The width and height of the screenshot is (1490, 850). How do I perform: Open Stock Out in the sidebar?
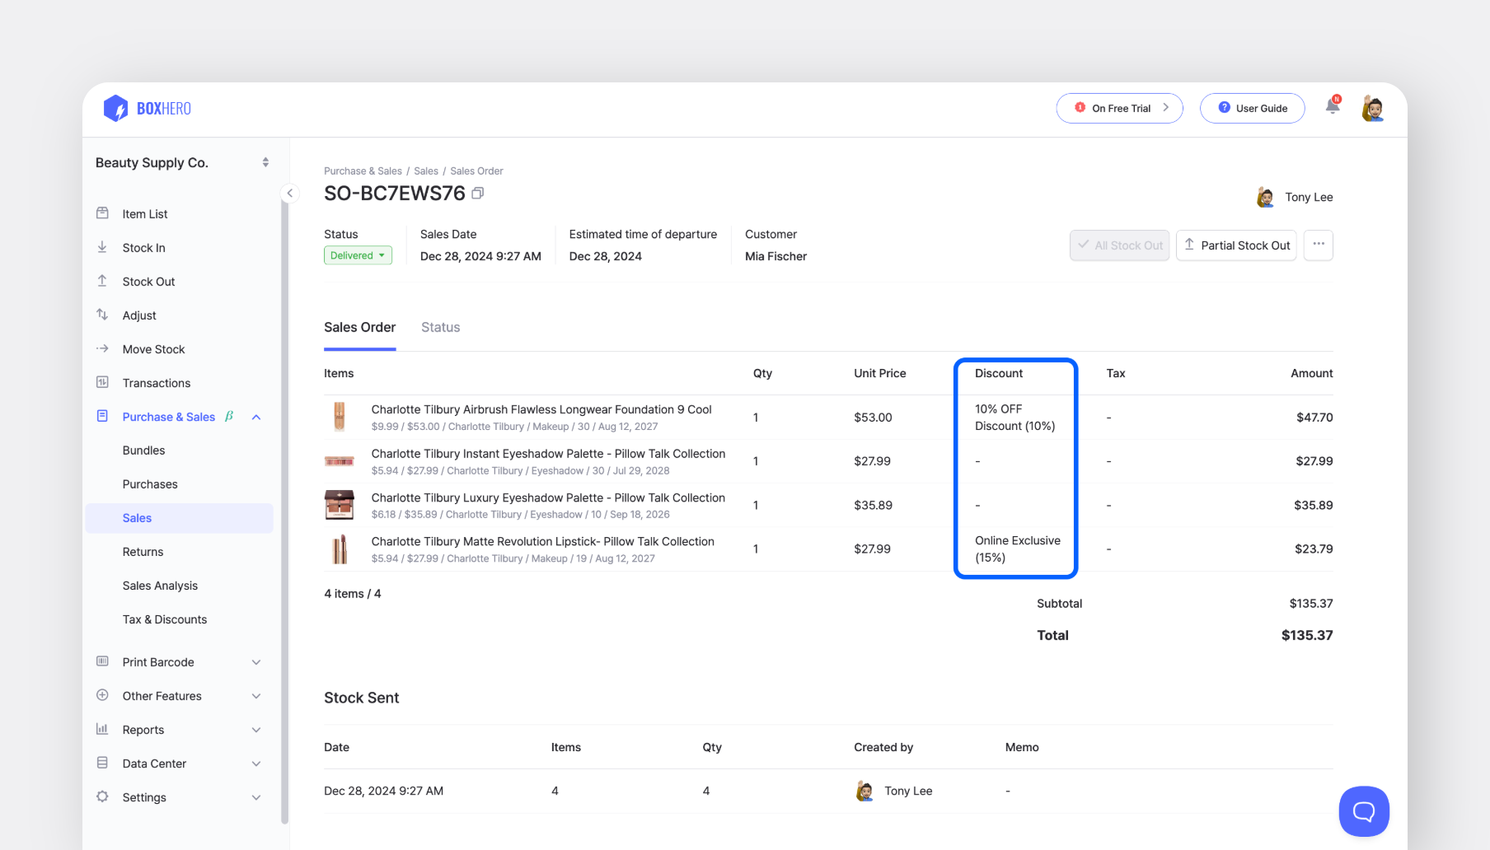(148, 281)
